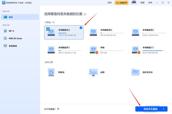Image resolution: width=172 pixels, height=114 pixels.
Task: Open 客服 customer service in title bar
Action: [x=142, y=2]
